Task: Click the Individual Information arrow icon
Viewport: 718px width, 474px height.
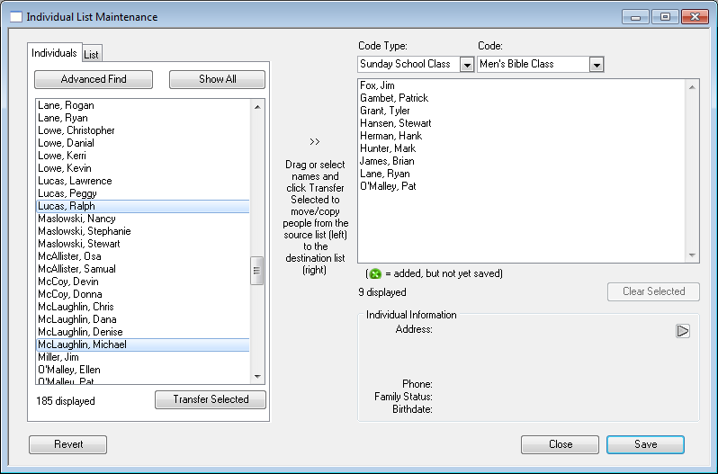Action: [x=682, y=331]
